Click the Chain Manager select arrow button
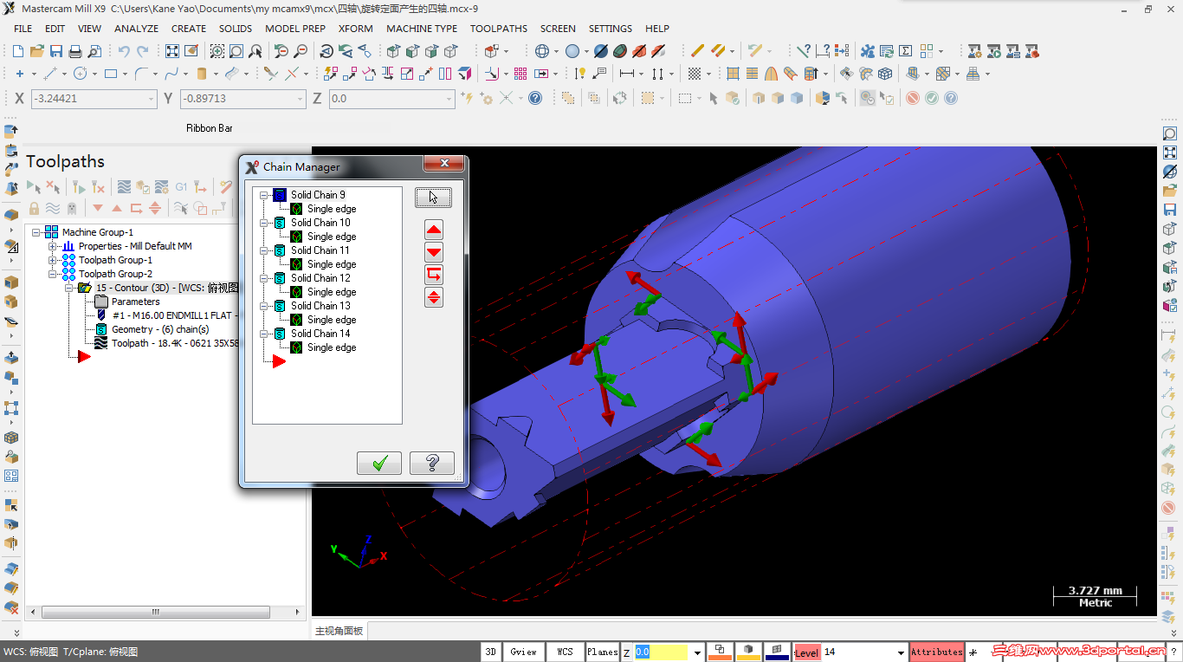Screen dimensions: 1183x662 [433, 198]
